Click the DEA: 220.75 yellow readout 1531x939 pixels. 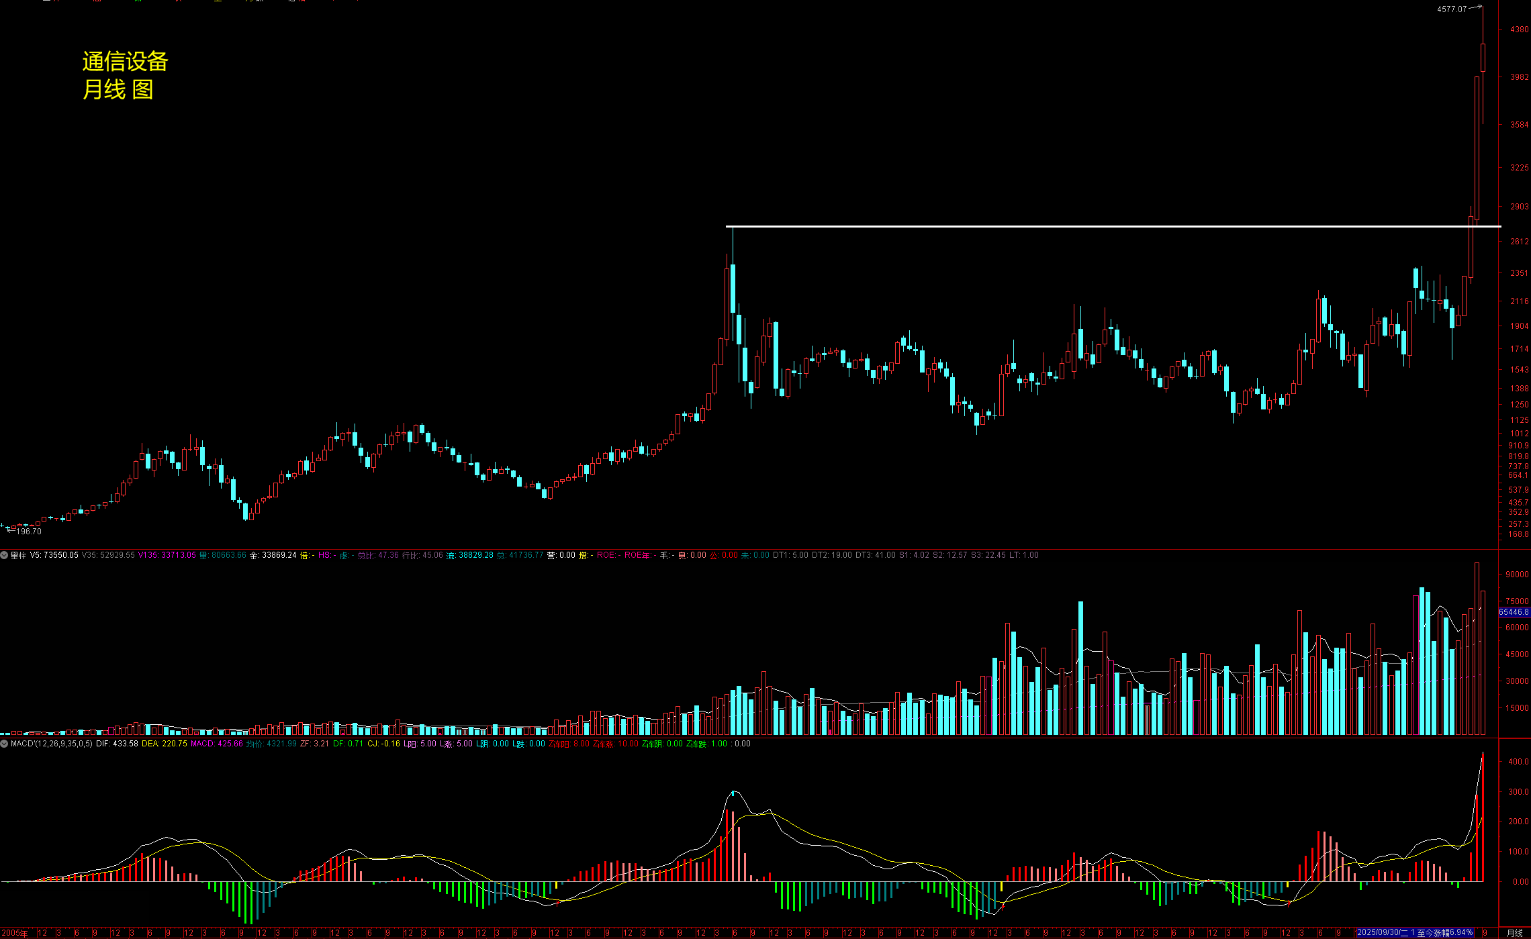[x=164, y=744]
